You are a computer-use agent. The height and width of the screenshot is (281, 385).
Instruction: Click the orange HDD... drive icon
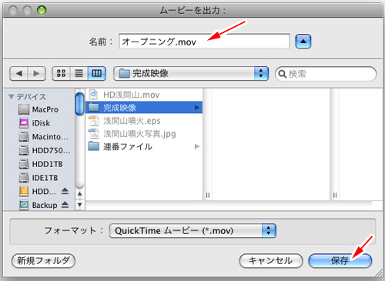point(24,191)
